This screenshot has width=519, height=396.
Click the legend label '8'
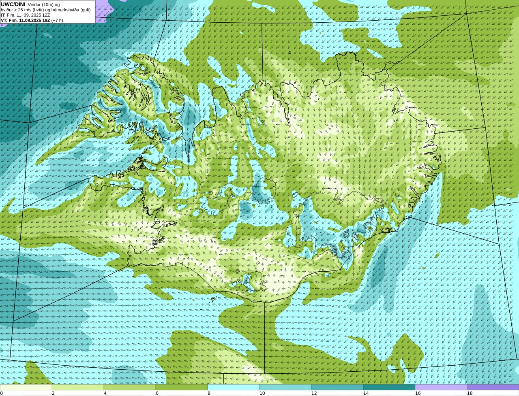click(x=209, y=393)
